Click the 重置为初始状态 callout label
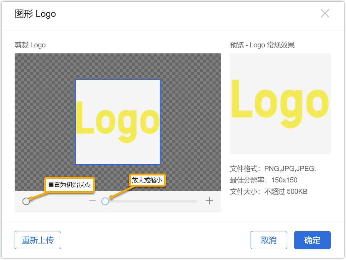 [69, 185]
